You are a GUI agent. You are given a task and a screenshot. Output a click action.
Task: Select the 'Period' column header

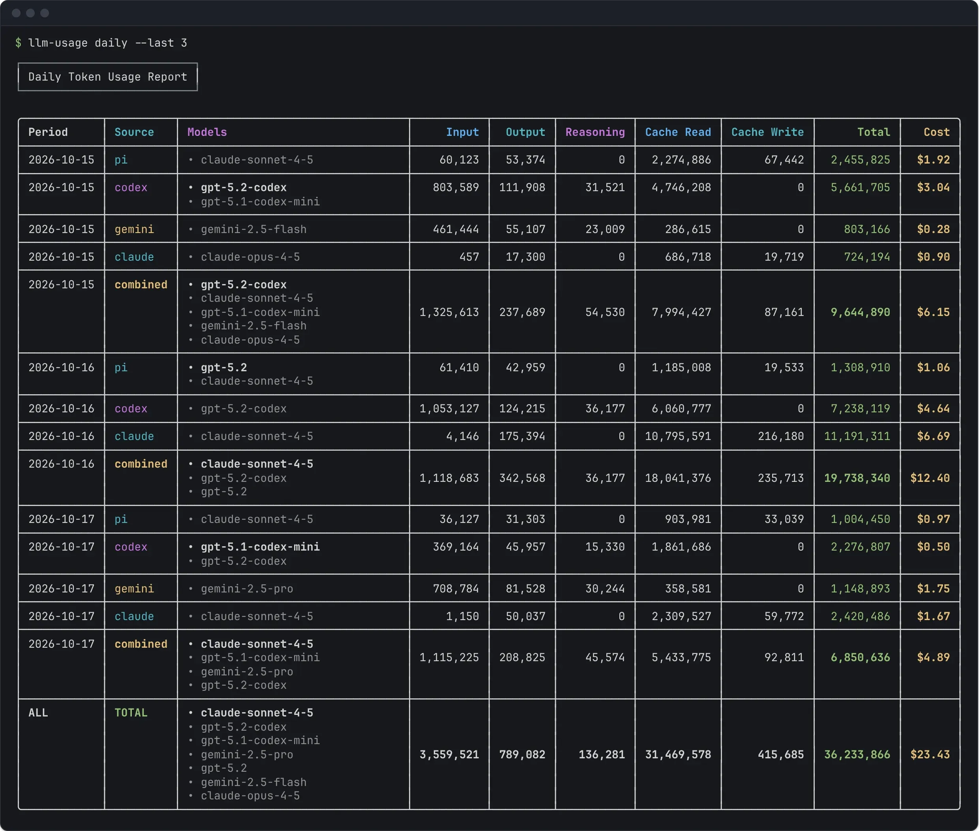tap(48, 132)
